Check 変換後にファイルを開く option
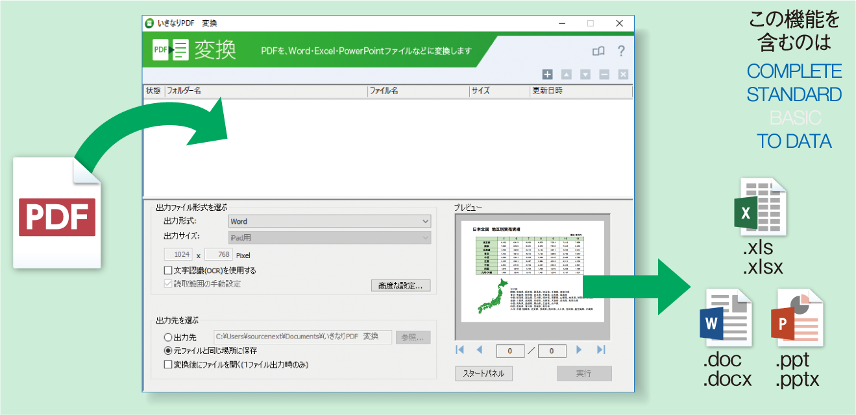This screenshot has width=856, height=415. click(x=168, y=365)
